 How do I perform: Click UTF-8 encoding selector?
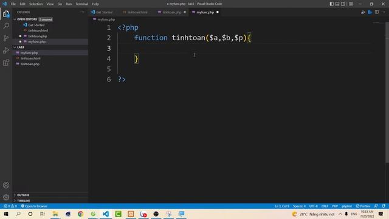point(314,206)
